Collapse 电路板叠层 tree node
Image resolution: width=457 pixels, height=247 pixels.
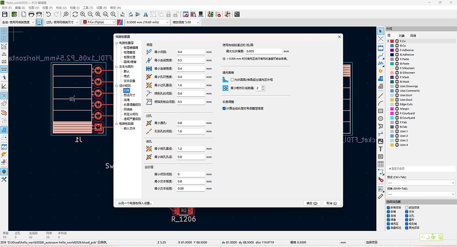116,43
